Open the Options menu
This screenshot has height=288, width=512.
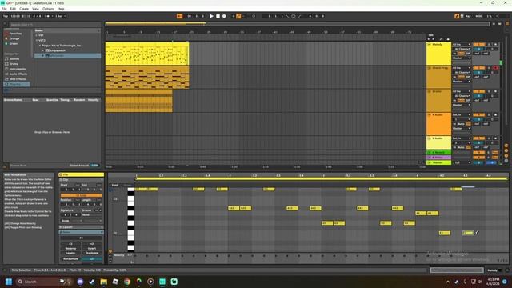[48, 9]
